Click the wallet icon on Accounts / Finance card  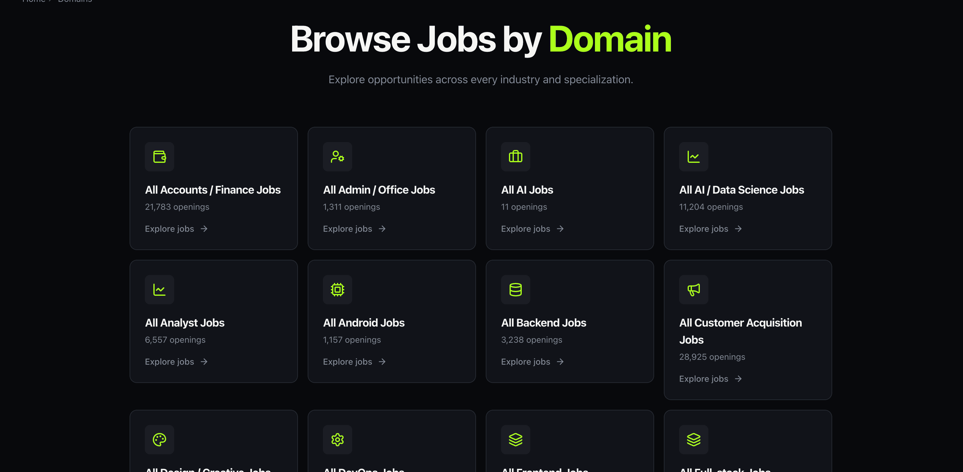pos(159,157)
